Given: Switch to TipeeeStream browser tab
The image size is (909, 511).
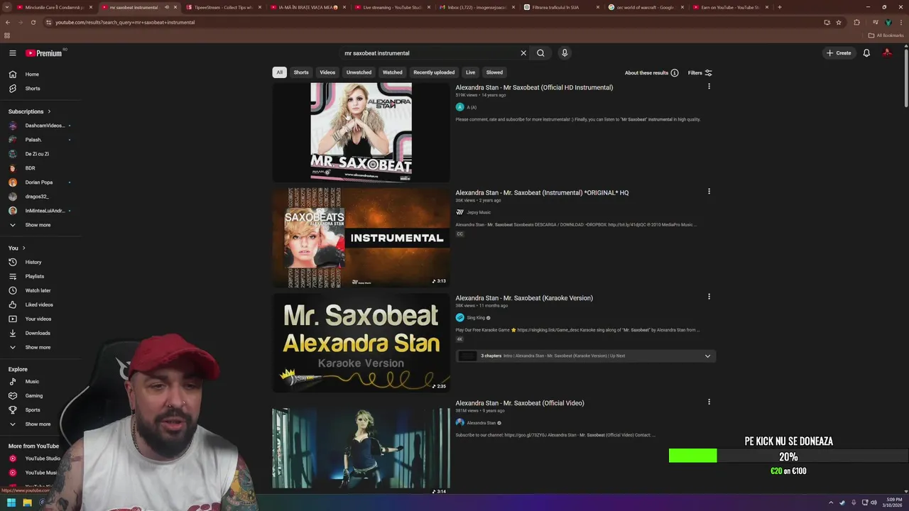Looking at the screenshot, I should click(x=224, y=7).
